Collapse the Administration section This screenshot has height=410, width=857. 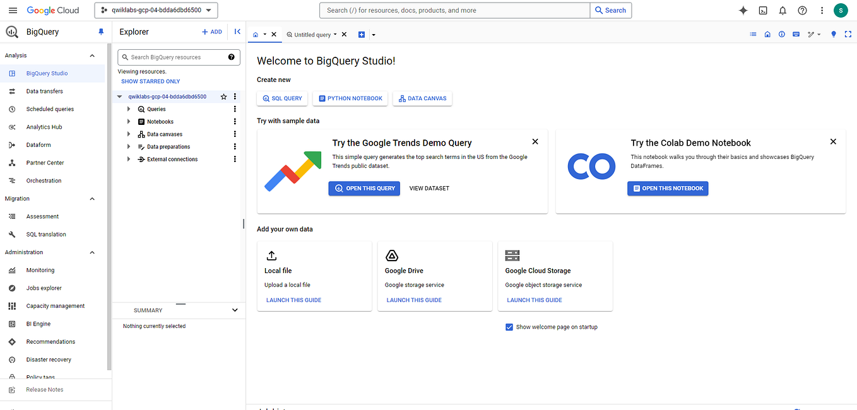point(92,252)
